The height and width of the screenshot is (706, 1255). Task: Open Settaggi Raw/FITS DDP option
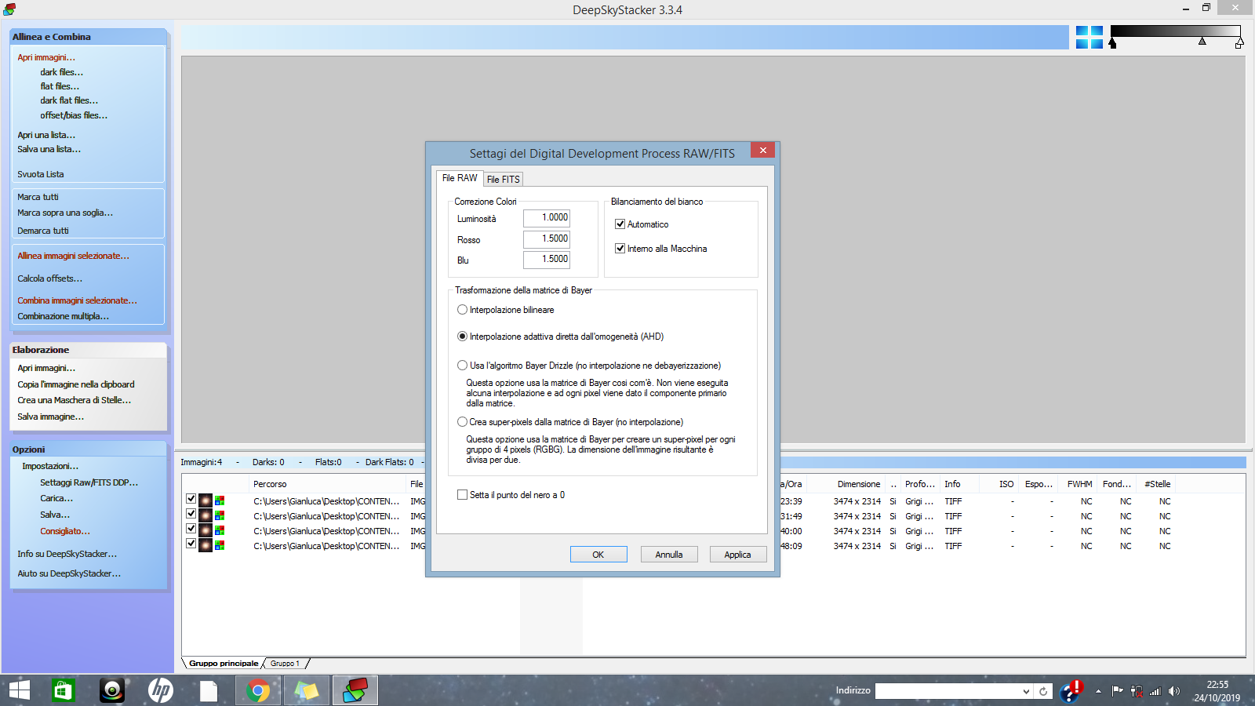click(89, 482)
